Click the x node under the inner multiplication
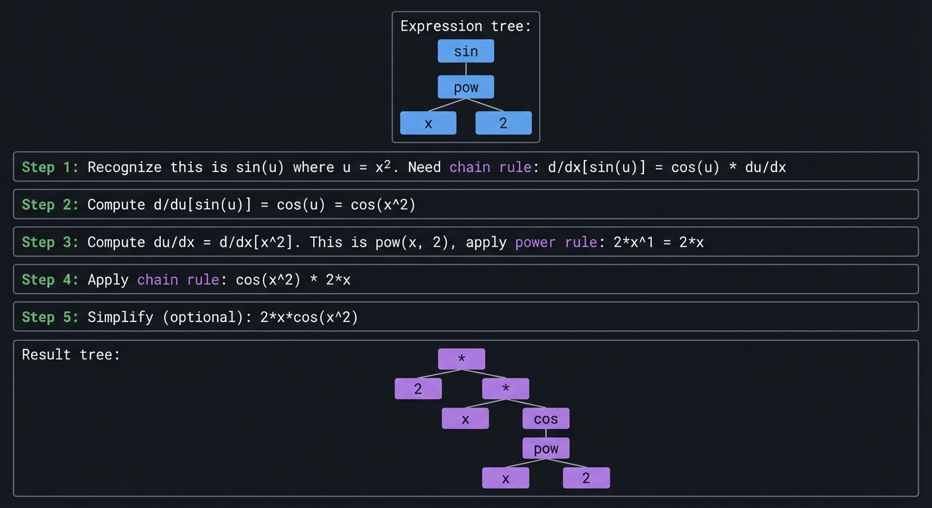 465,418
